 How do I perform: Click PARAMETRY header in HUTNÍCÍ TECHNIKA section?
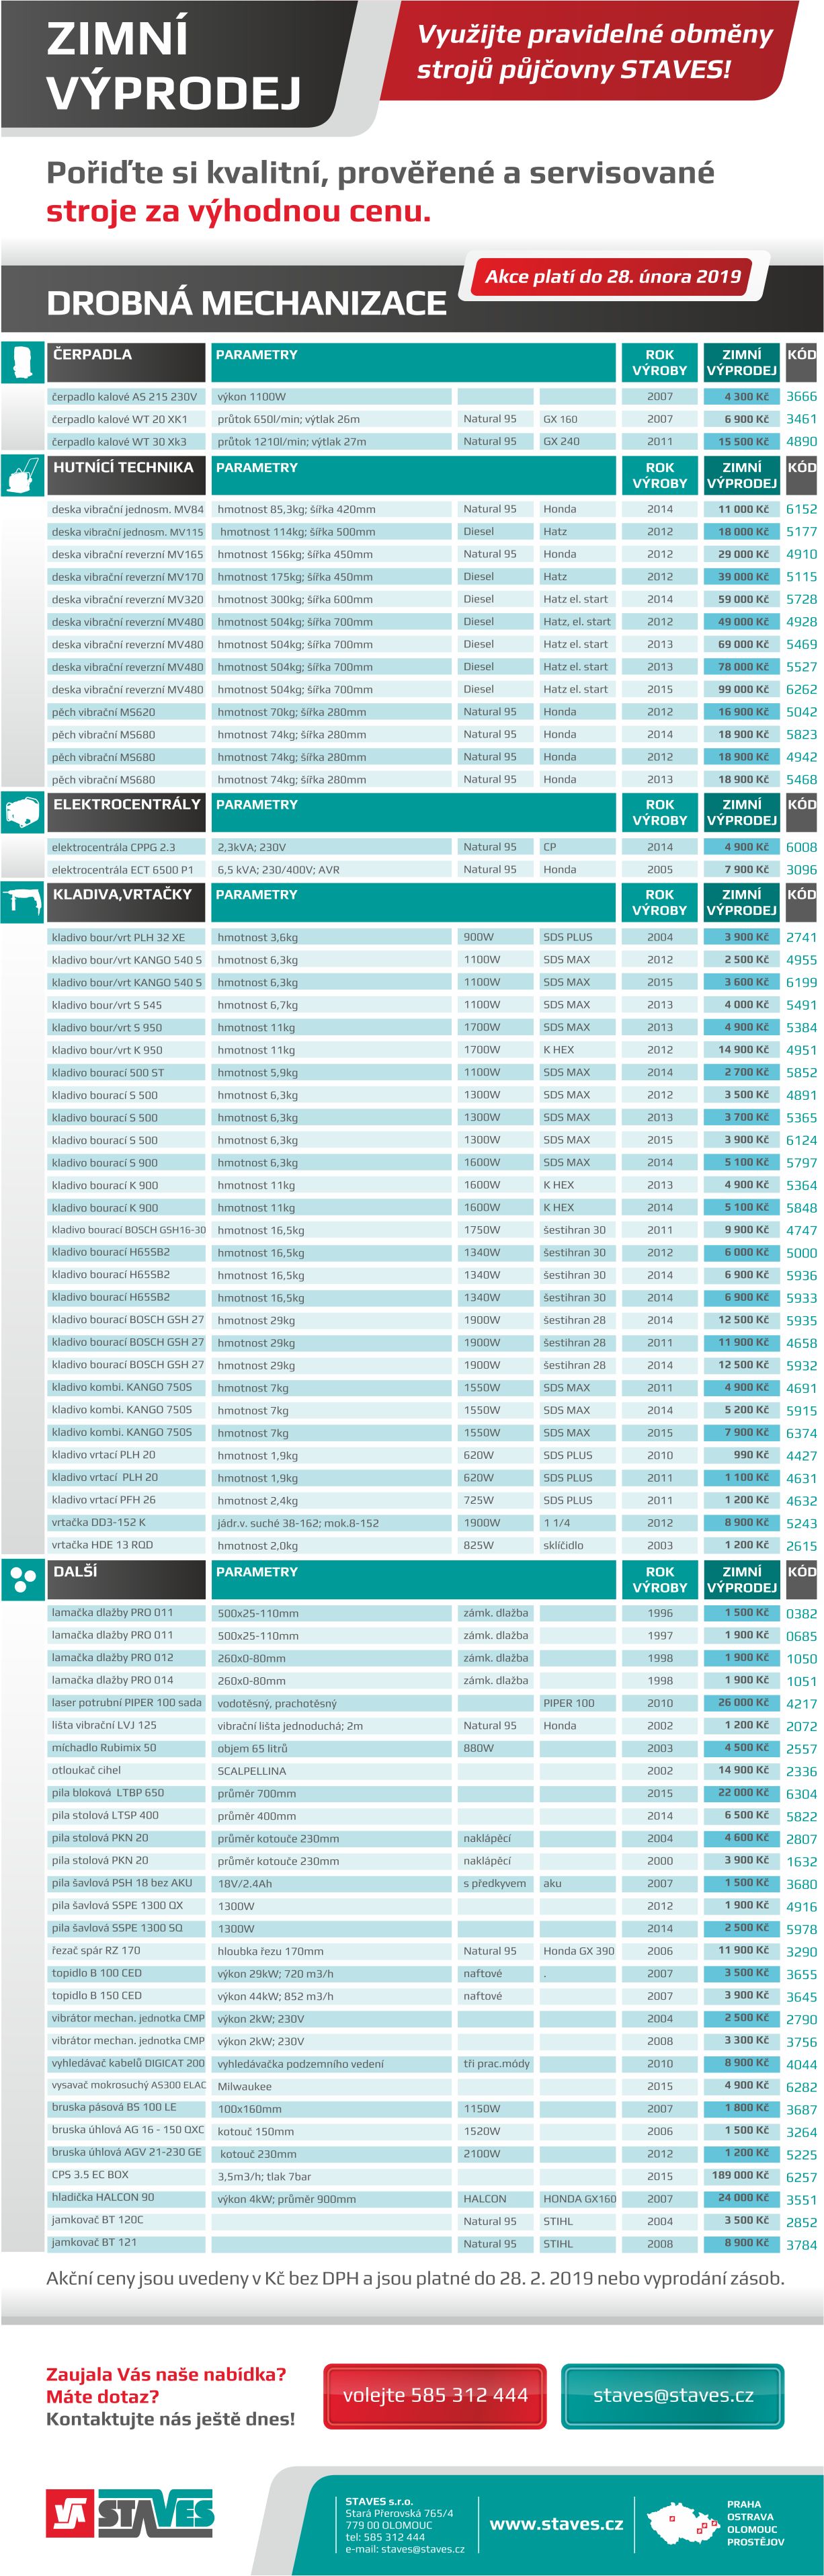coord(413,475)
